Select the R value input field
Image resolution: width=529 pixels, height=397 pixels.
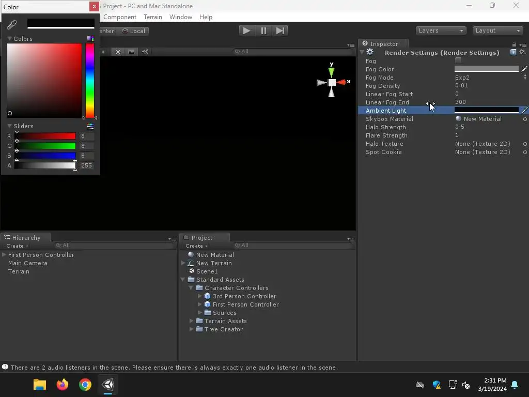coord(86,136)
